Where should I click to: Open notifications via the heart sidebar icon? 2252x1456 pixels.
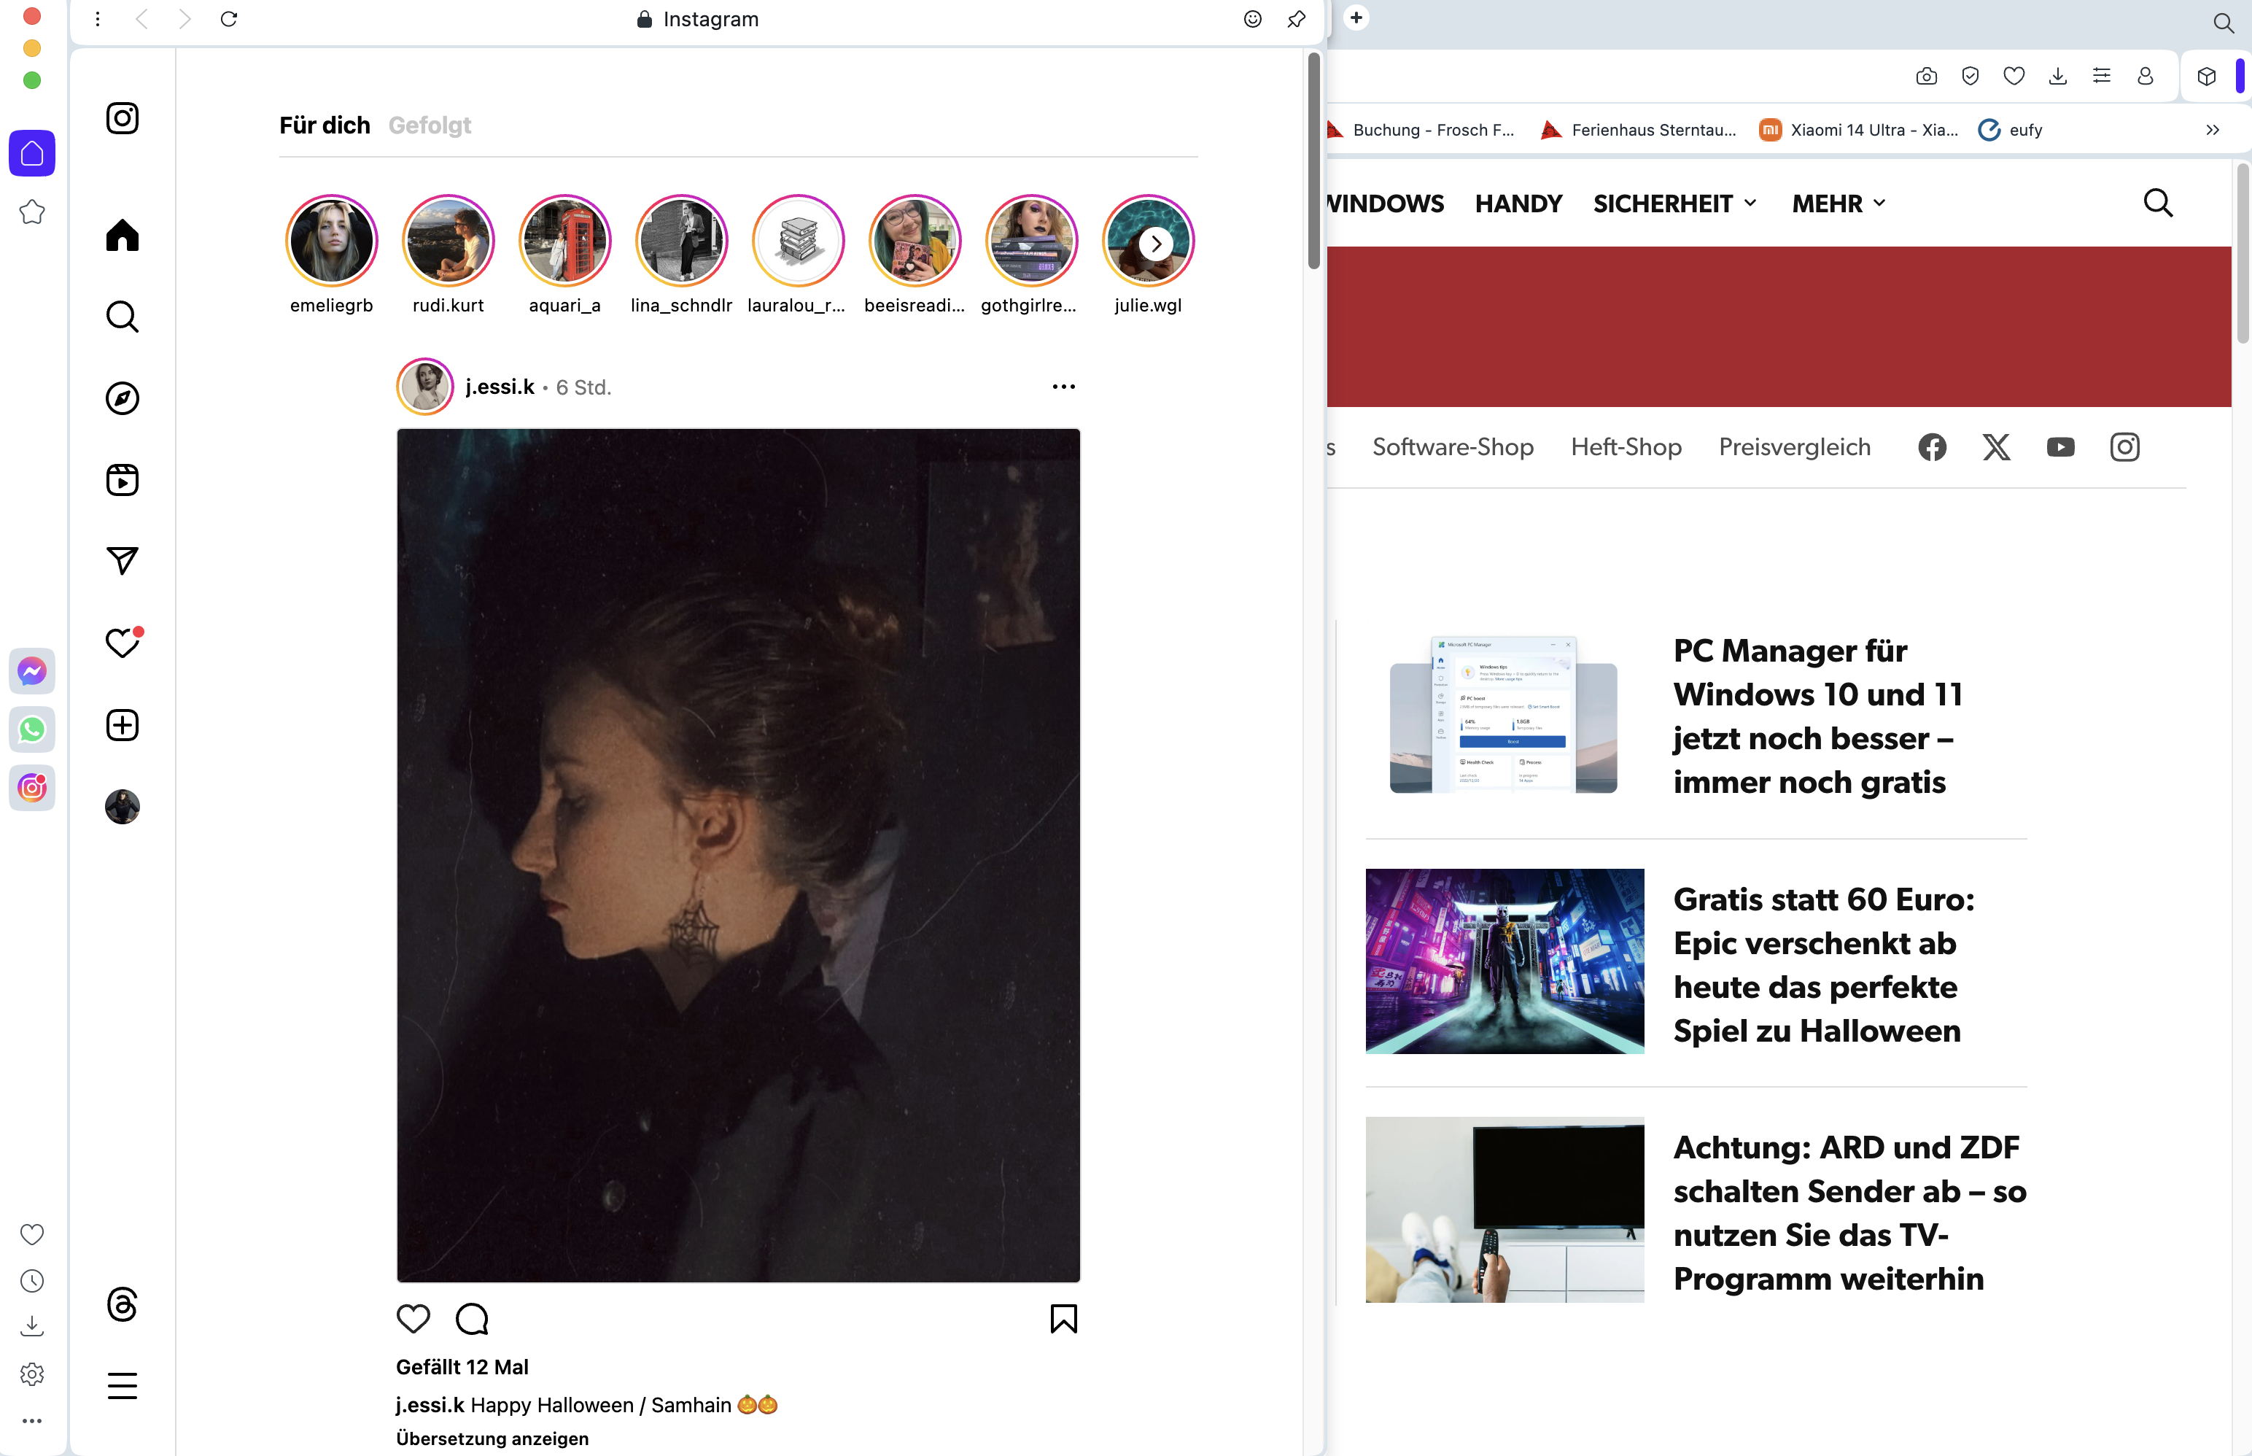[x=122, y=643]
